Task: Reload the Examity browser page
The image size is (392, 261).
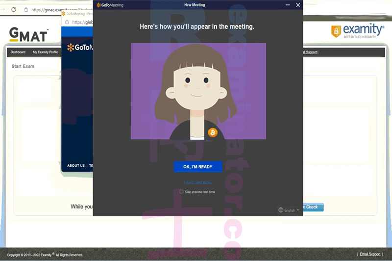Action: pos(14,9)
